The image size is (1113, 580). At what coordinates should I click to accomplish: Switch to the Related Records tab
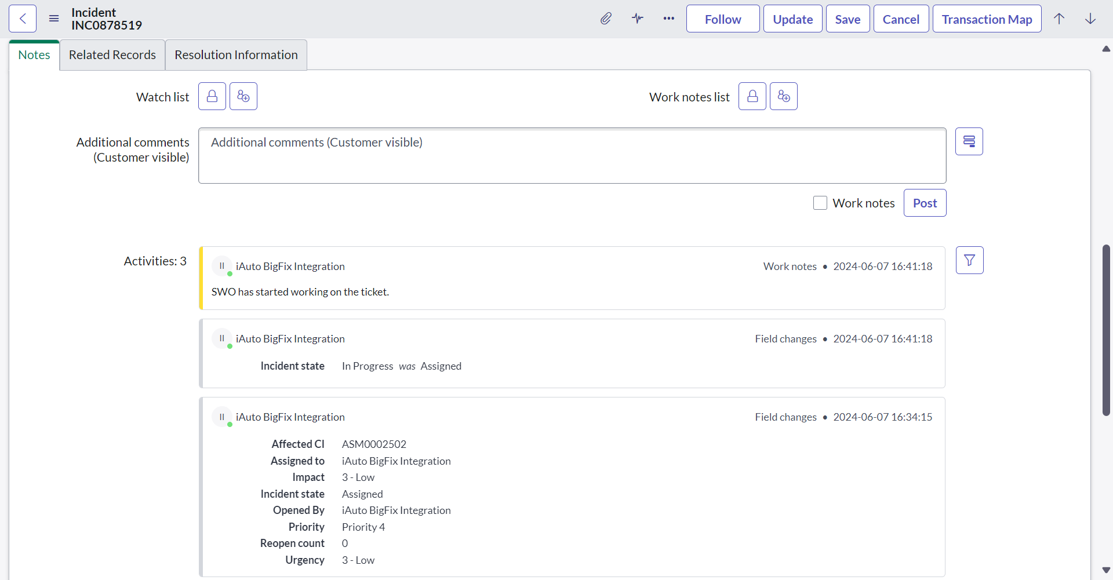click(x=112, y=55)
